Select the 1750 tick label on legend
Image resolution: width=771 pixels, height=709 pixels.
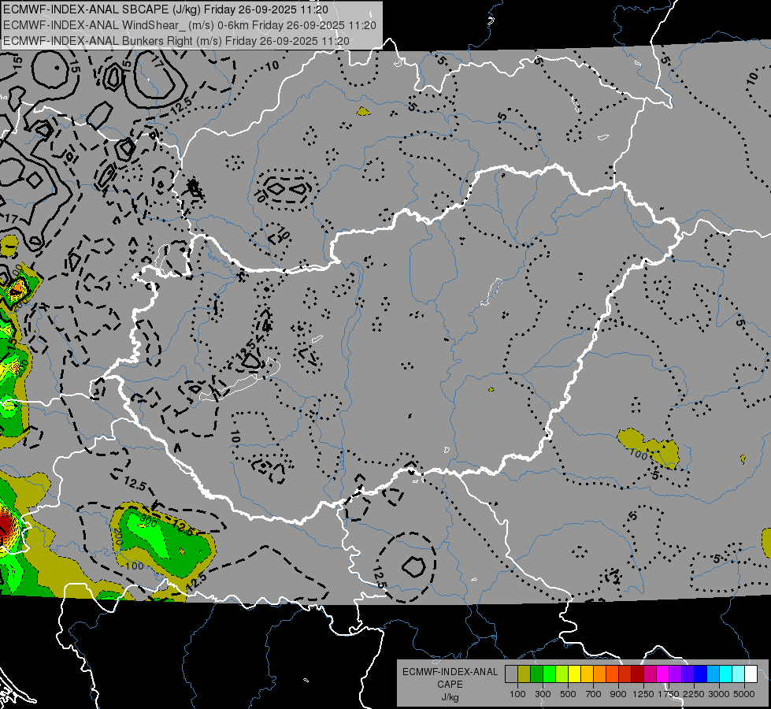click(x=669, y=694)
